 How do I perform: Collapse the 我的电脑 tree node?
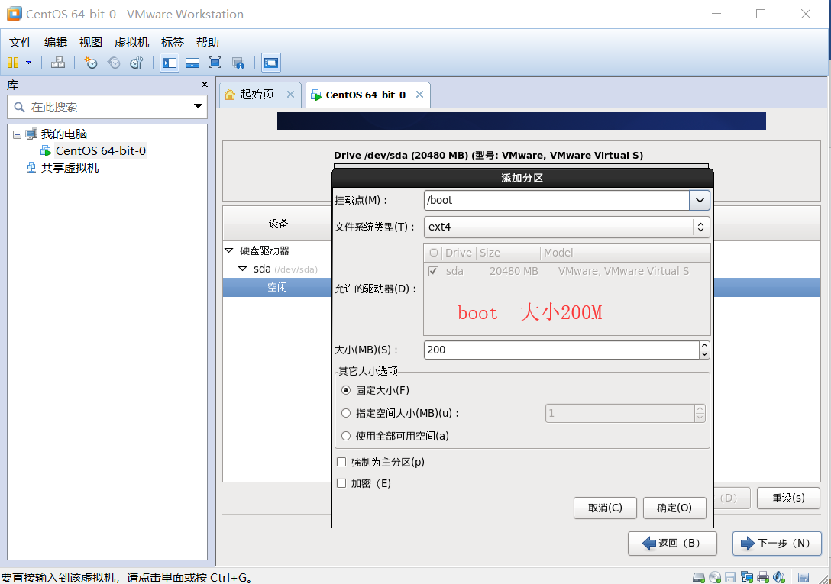[x=17, y=134]
